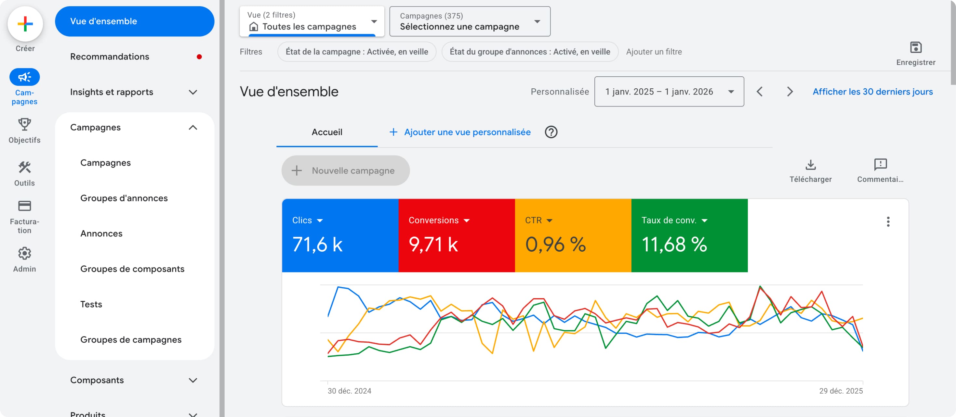Collapse the Campagnes section
This screenshot has height=417, width=956.
coord(193,128)
